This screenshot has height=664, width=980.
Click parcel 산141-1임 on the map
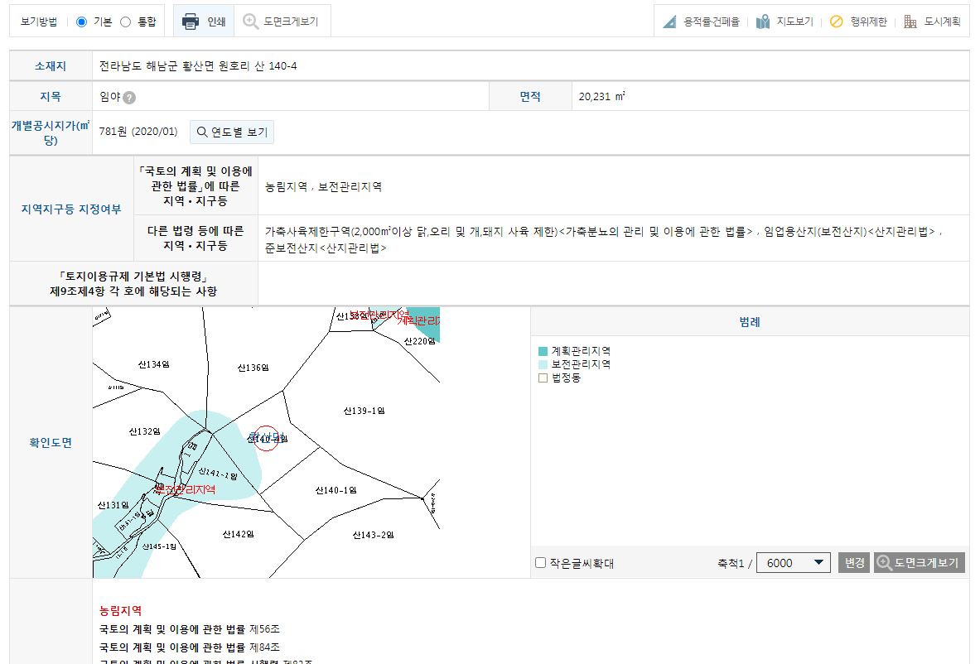218,474
